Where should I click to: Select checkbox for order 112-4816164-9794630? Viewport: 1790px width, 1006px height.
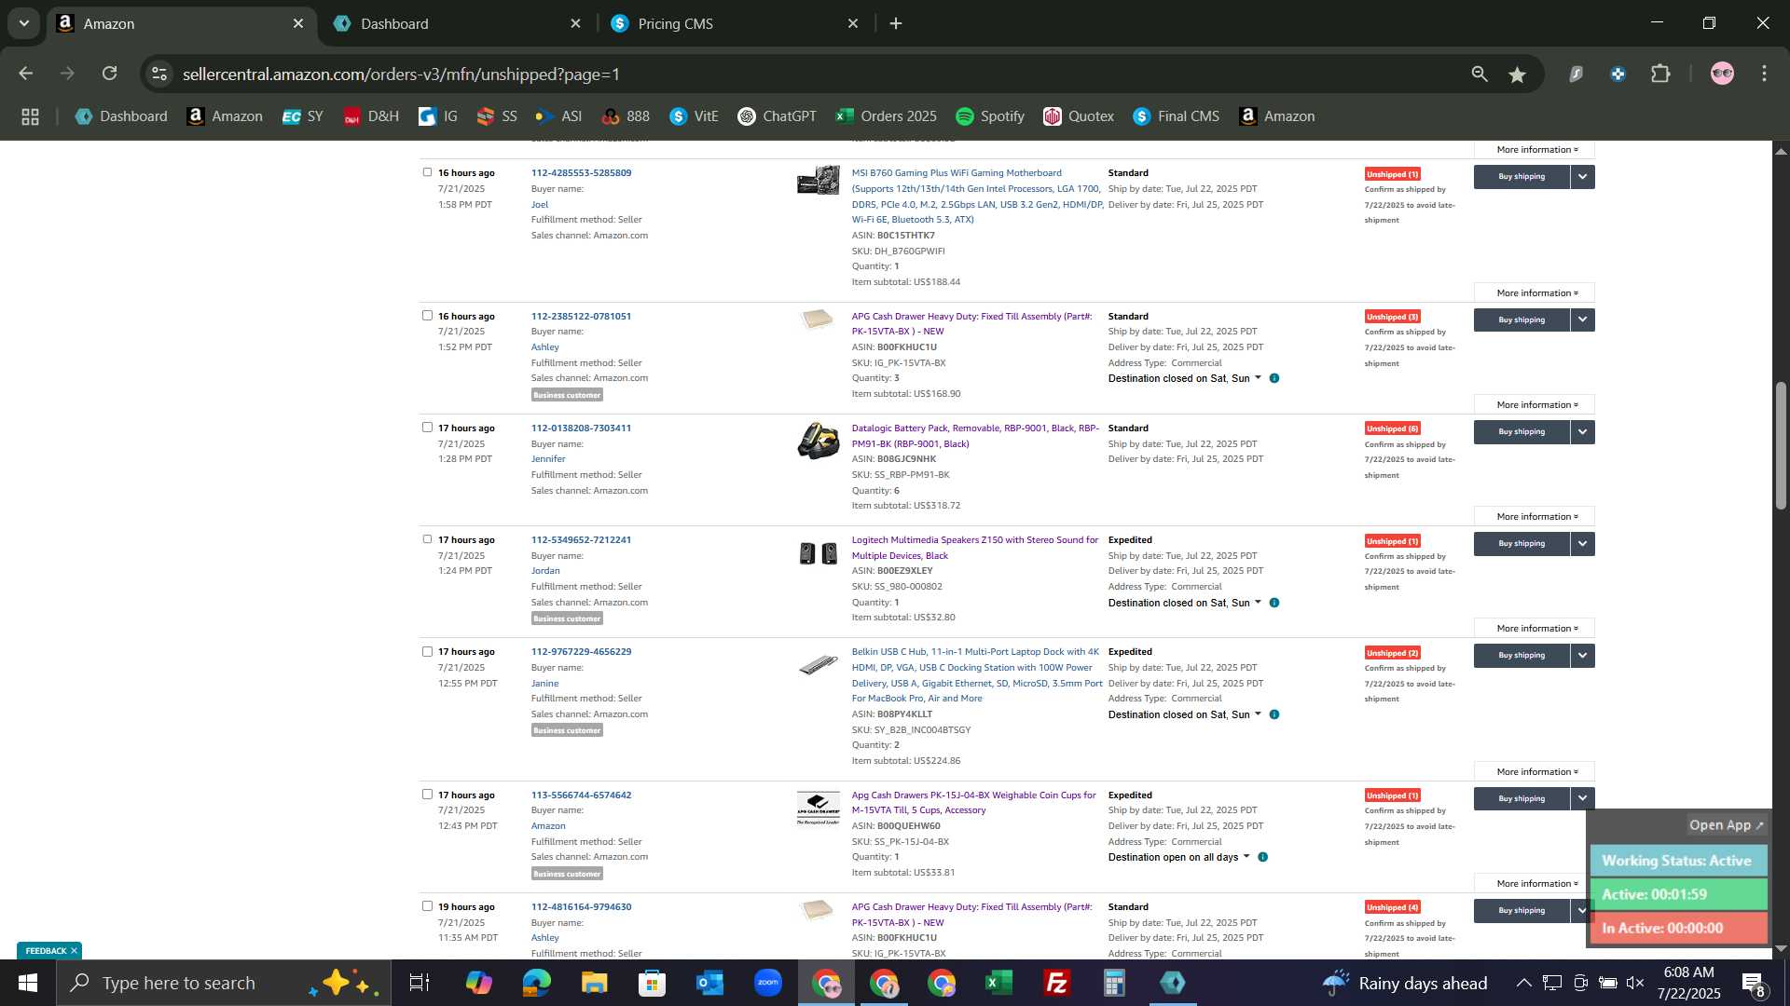(x=427, y=905)
